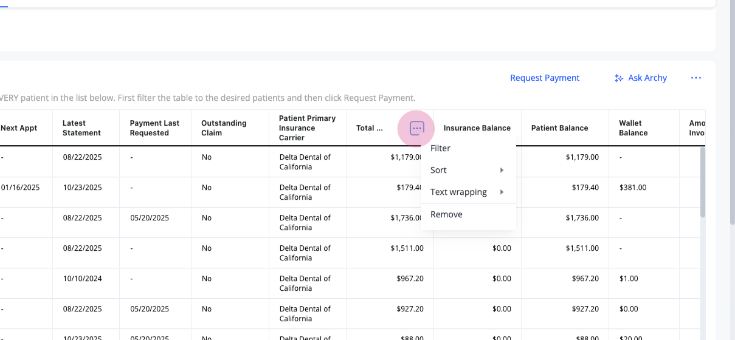Click the $1,736.00 patient balance cell
Image resolution: width=735 pixels, height=340 pixels.
[x=582, y=218]
